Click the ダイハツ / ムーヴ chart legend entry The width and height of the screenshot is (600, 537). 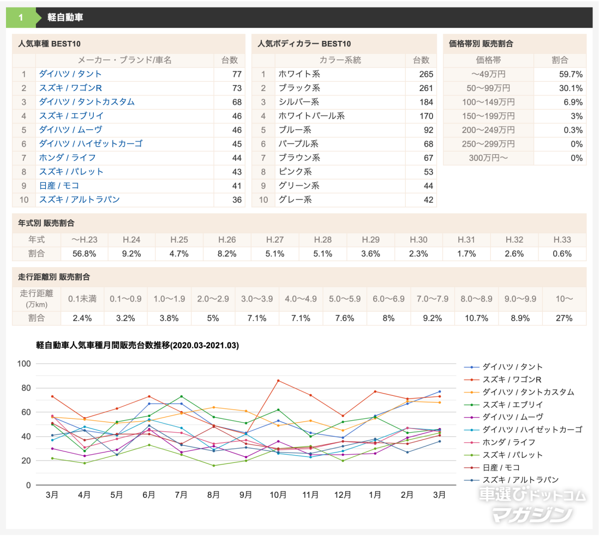(x=503, y=417)
